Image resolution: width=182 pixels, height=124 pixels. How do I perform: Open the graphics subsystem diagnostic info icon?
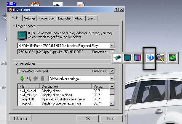150,58
